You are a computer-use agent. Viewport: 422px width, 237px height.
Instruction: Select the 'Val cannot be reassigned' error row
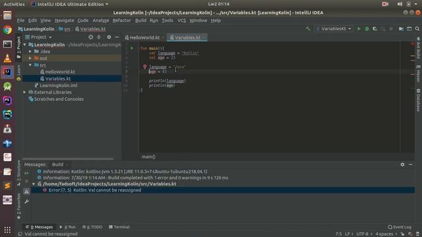click(x=223, y=190)
